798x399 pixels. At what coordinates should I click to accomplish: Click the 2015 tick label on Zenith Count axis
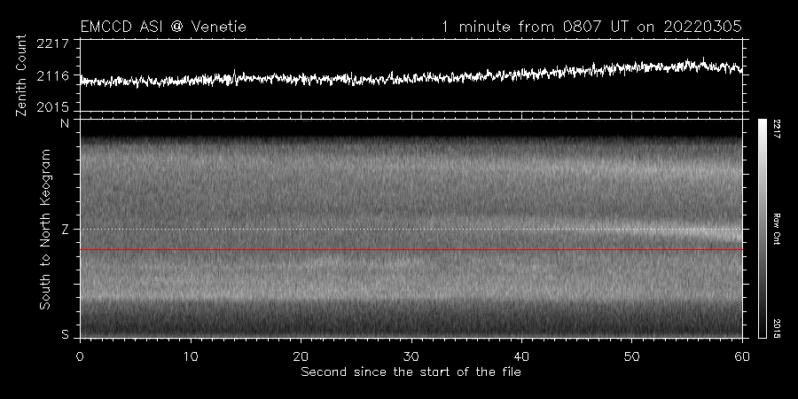coord(52,107)
